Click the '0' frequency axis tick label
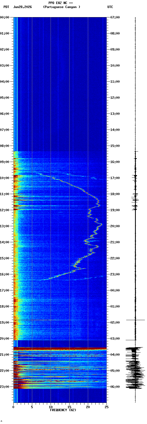This screenshot has height=424, width=147. (13, 407)
